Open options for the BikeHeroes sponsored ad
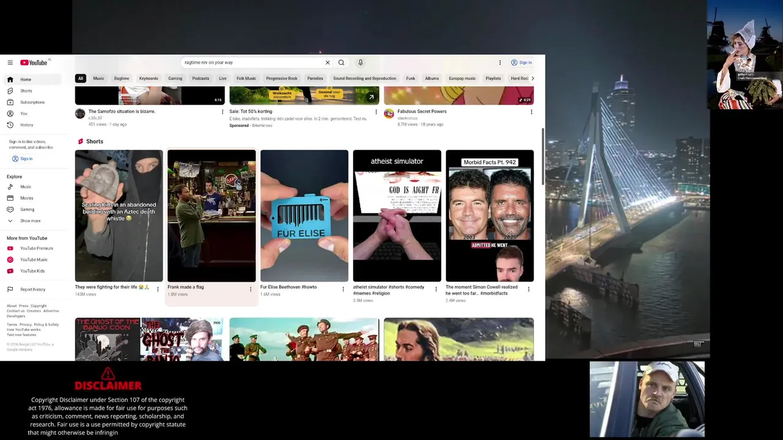The width and height of the screenshot is (783, 440). [376, 112]
